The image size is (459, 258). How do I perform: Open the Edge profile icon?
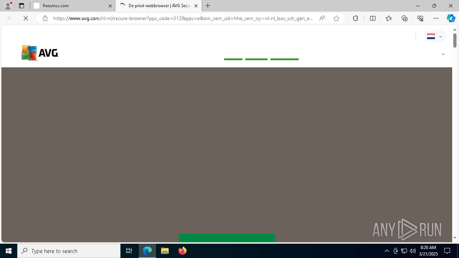(x=8, y=6)
